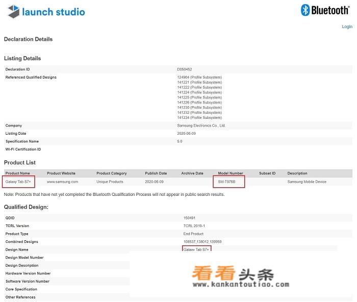
Task: Click referenced design 141221 (Profile Subsystem)
Action: [199, 82]
